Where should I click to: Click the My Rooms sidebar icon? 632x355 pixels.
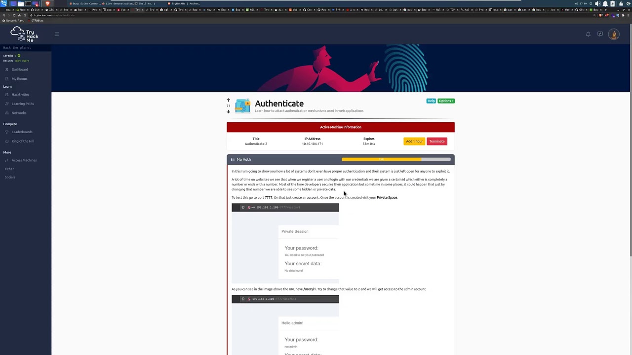pos(7,79)
